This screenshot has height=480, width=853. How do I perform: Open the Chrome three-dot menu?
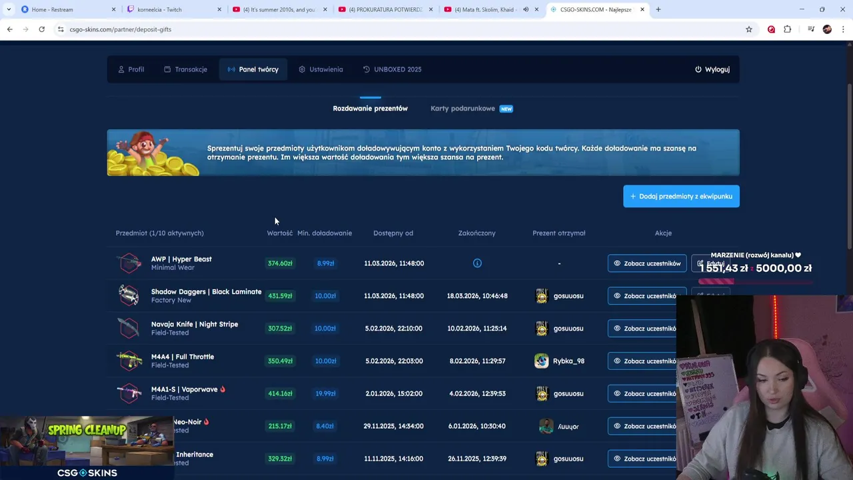tap(844, 29)
